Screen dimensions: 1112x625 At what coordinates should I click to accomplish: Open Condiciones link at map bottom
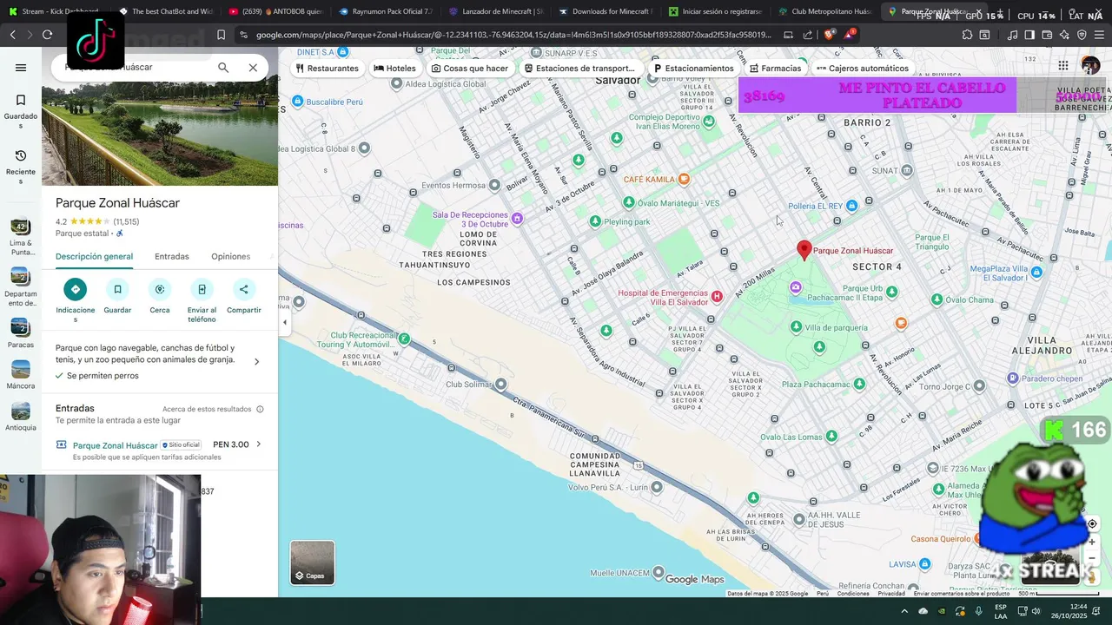pos(853,594)
